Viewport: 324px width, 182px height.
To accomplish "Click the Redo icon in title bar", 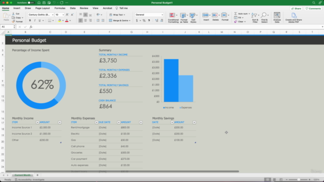I will click(62, 3).
